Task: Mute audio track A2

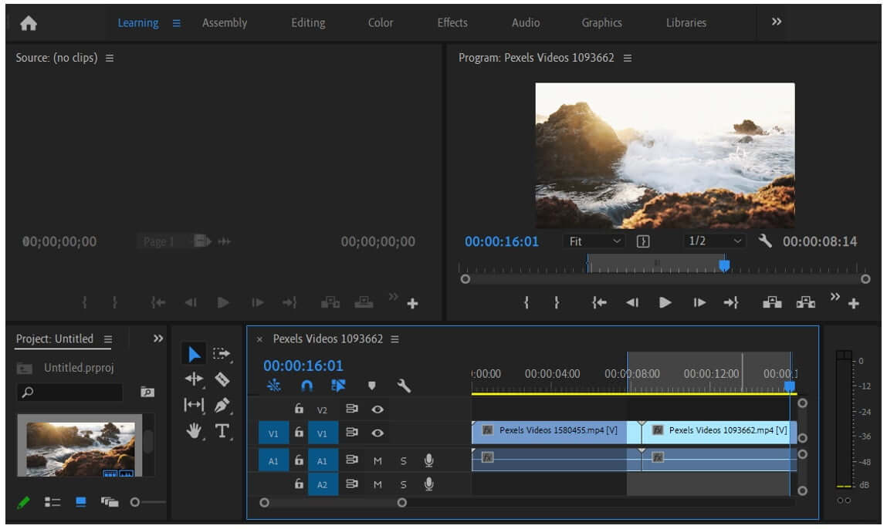Action: click(377, 484)
